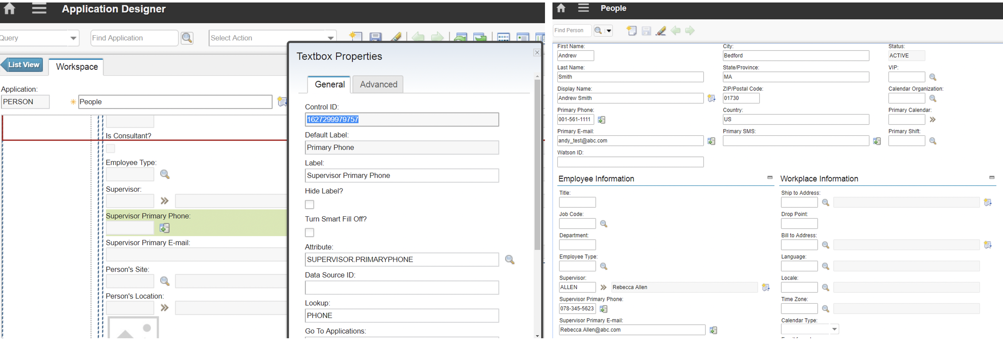Click the clear changes eraser in People toolbar
The width and height of the screenshot is (1003, 345).
coord(661,31)
